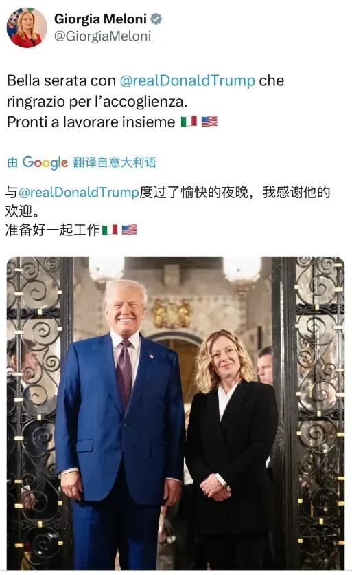Click the Google logo in translation notice
352x575 pixels.
45,162
